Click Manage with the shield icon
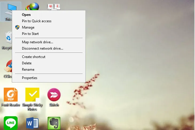This screenshot has height=130, width=195. 28,27
